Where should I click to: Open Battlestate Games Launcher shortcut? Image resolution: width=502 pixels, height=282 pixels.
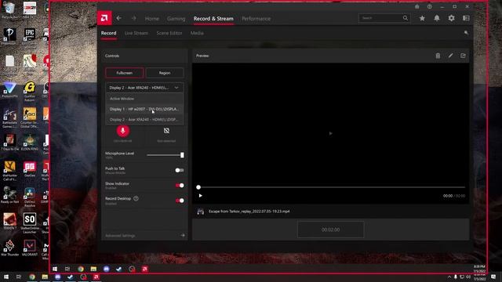[9, 118]
